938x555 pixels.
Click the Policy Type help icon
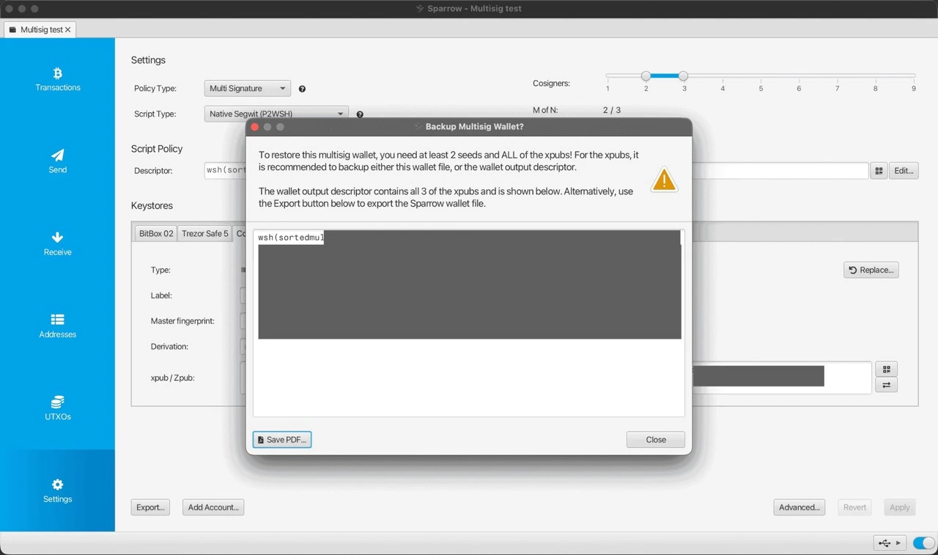click(x=302, y=89)
